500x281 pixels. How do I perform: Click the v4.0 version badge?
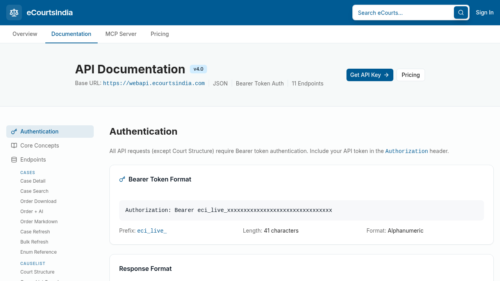click(198, 69)
